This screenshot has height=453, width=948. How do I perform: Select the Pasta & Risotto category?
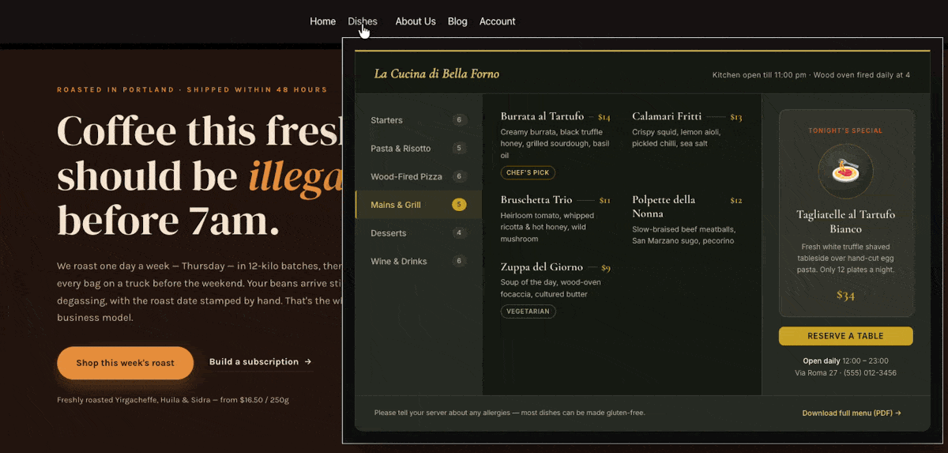[418, 149]
